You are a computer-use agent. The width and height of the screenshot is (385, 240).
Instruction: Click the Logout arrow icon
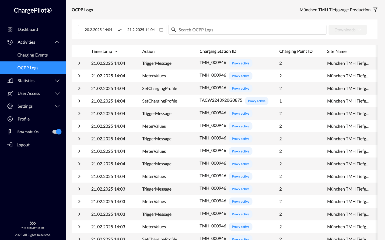(x=10, y=145)
